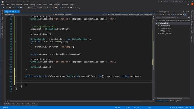Switch to the Solution Explorer bottom tab
Image resolution: width=194 pixels, height=109 pixels.
click(x=162, y=101)
